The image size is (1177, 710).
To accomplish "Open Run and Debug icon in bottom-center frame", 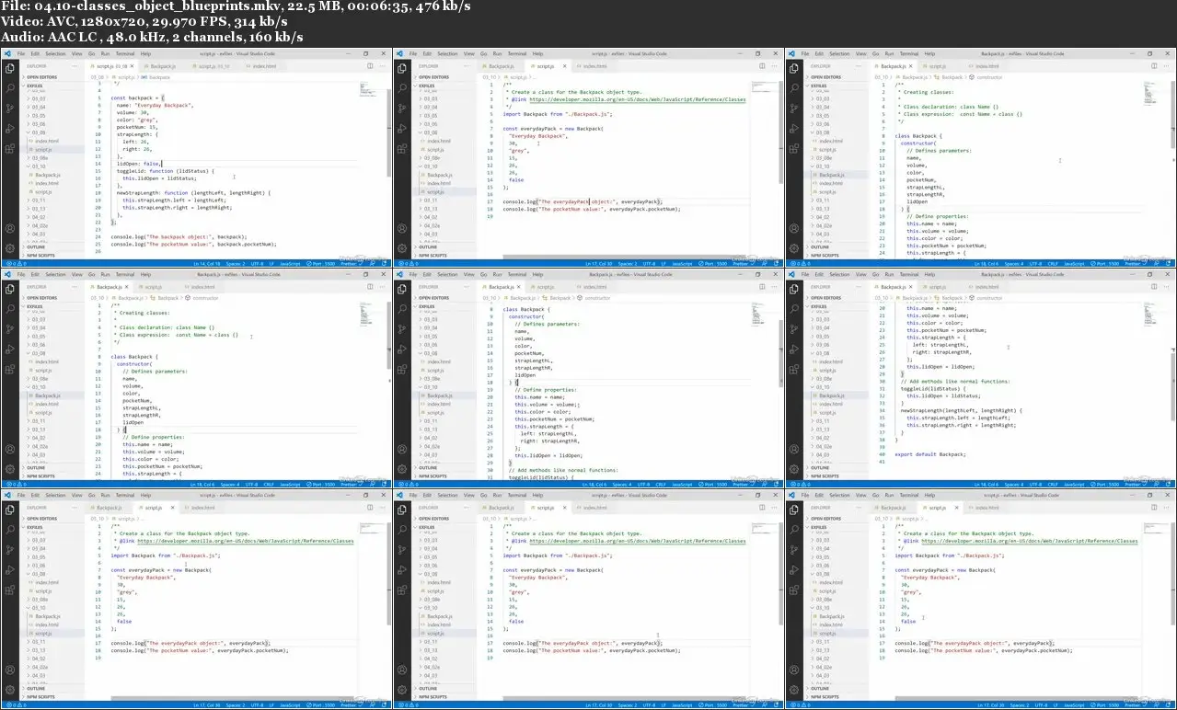I will click(x=402, y=570).
